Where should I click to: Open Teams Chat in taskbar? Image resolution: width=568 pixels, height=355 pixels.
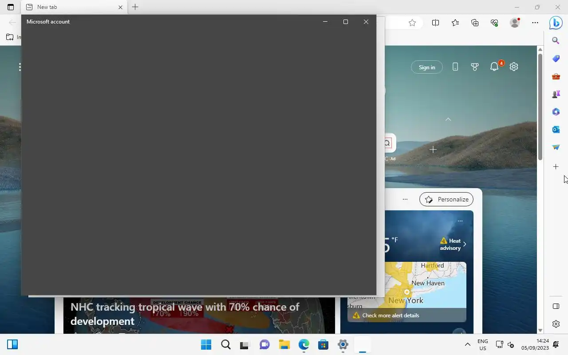(x=265, y=344)
